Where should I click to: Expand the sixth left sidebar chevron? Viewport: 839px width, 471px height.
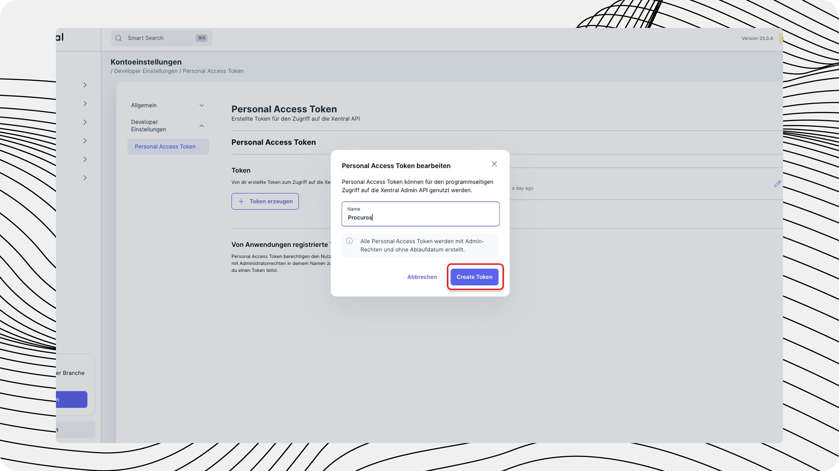click(85, 177)
